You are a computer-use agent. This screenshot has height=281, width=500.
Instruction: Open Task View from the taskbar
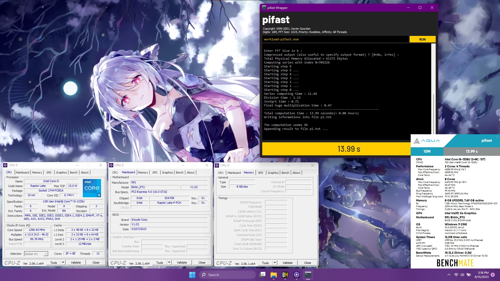(x=262, y=275)
